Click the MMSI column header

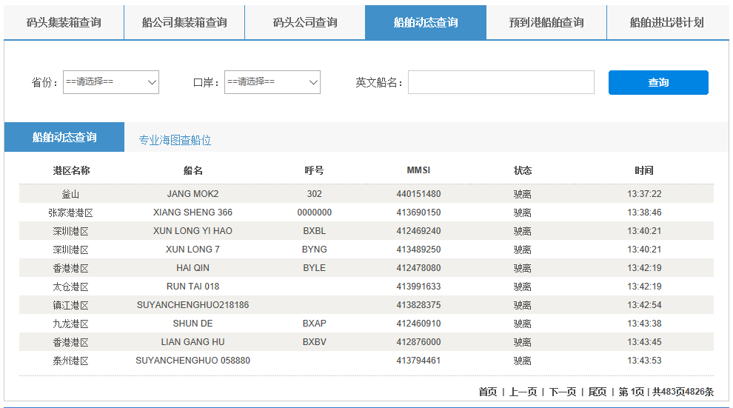coord(418,170)
